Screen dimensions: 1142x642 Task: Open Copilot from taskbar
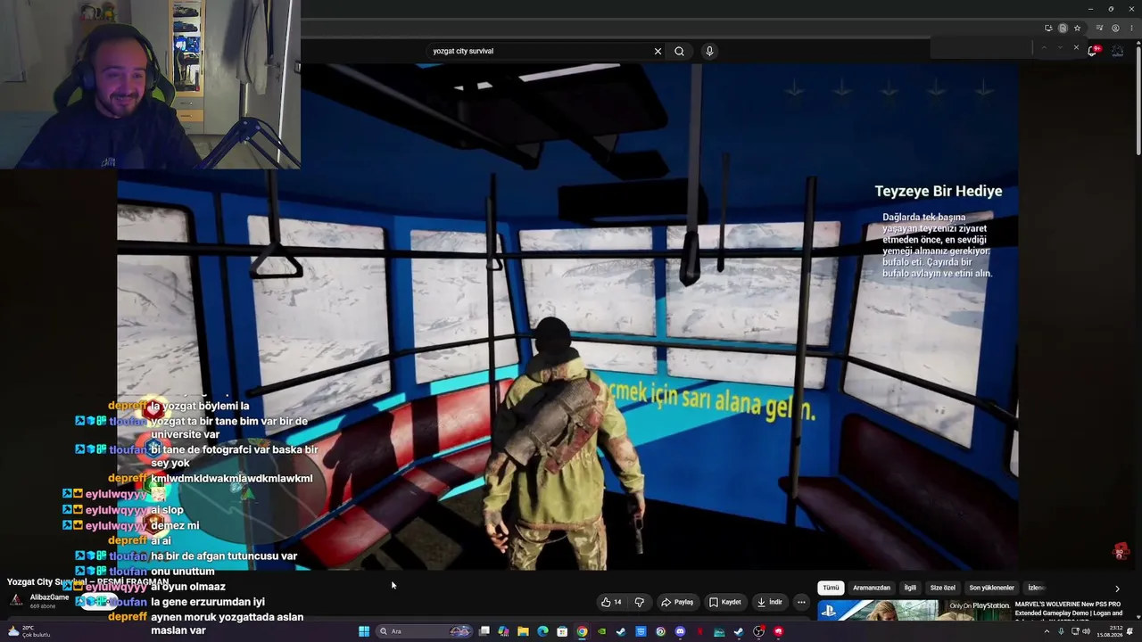504,631
